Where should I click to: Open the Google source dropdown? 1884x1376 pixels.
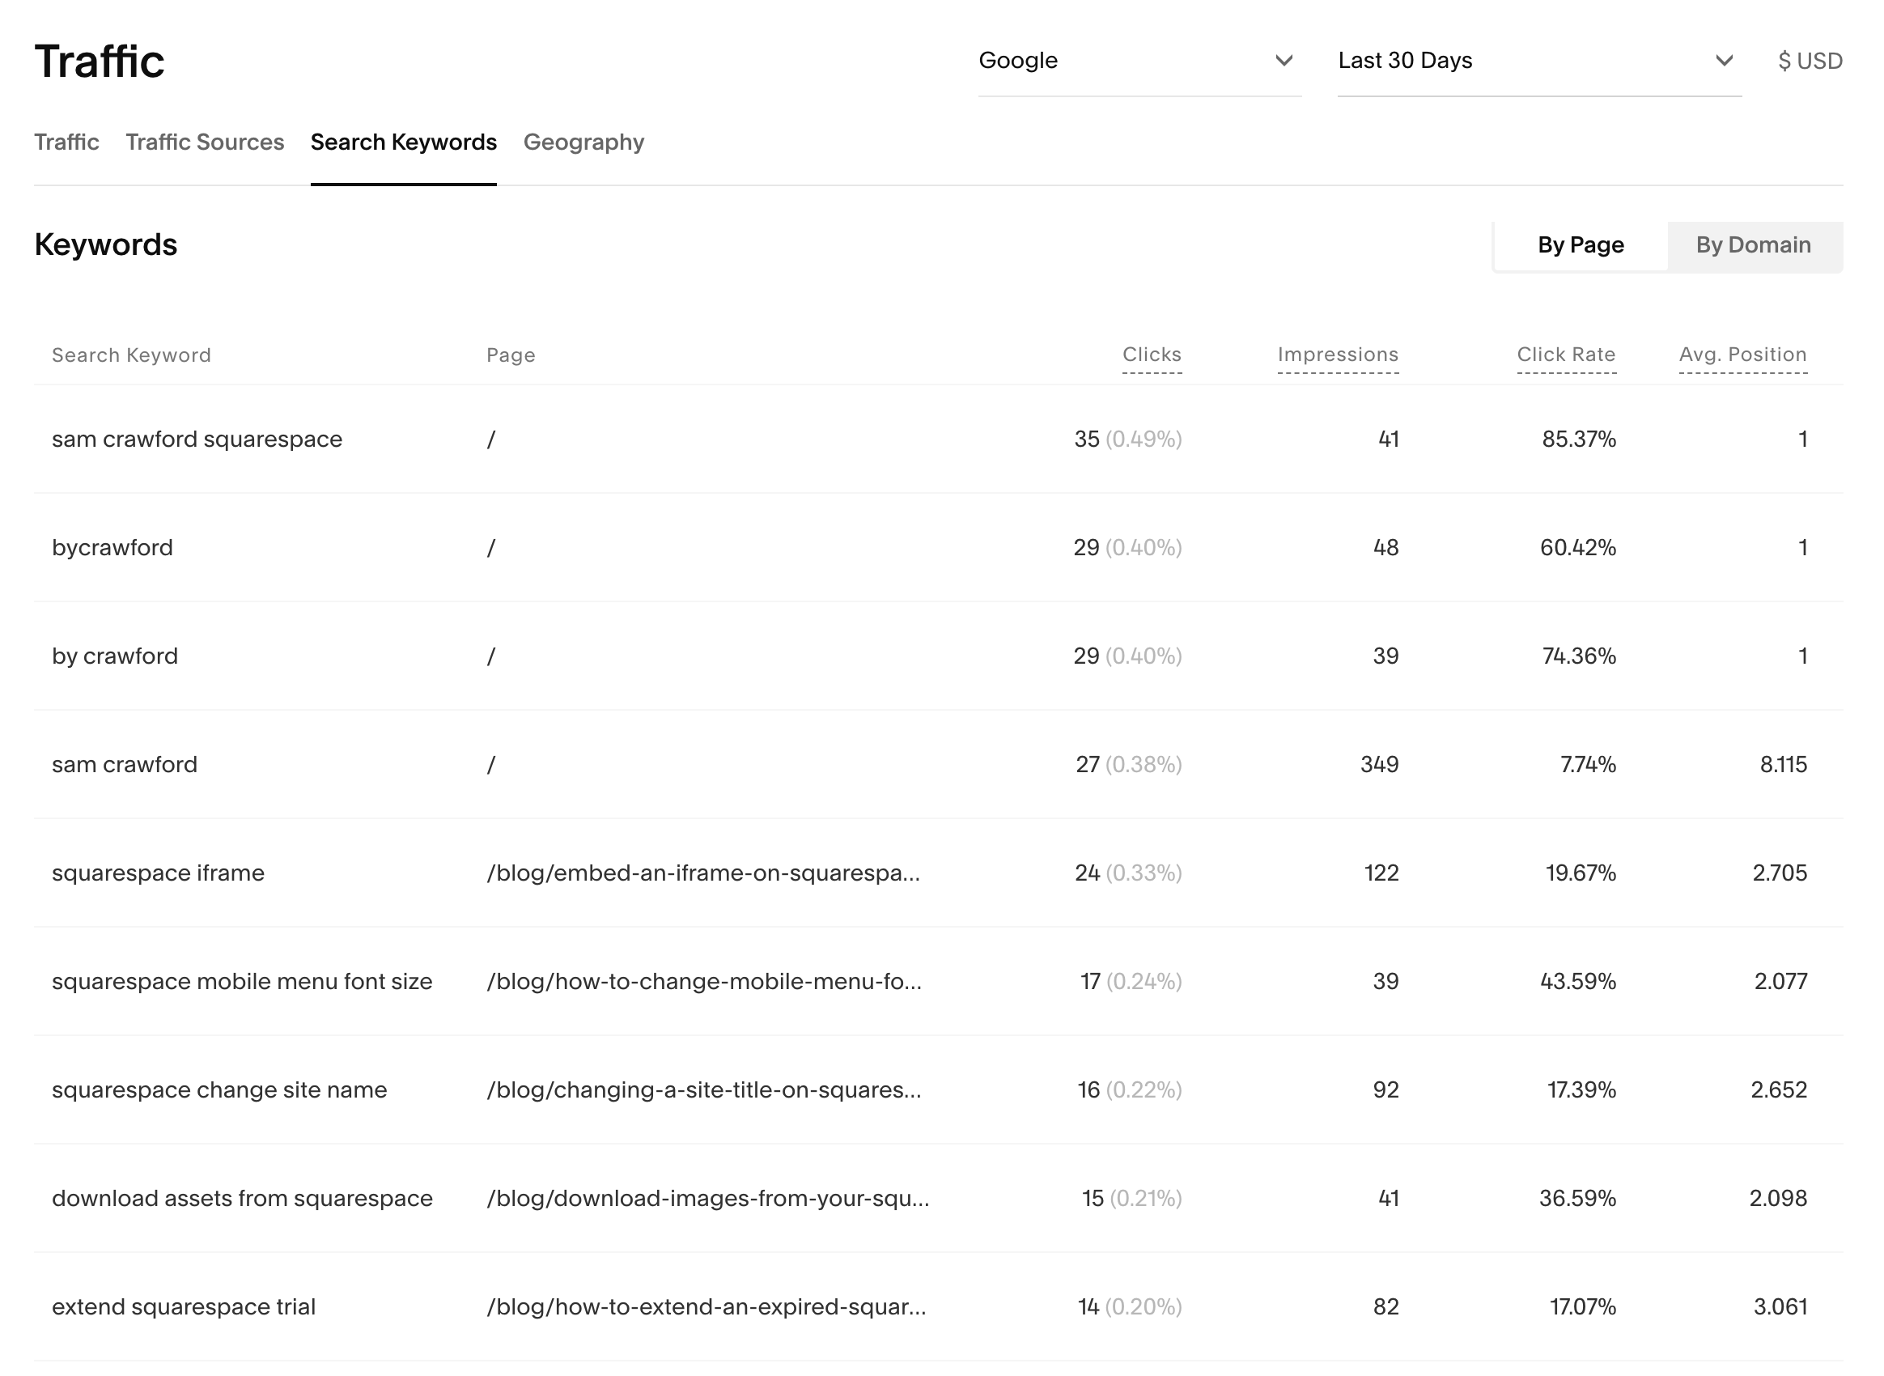(1139, 61)
